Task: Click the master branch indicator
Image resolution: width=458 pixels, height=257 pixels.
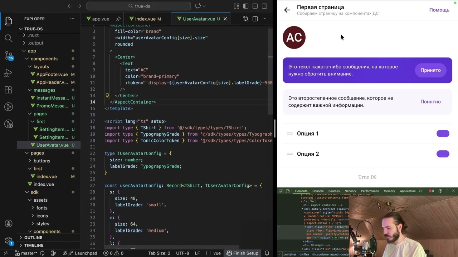Action: pos(26,253)
